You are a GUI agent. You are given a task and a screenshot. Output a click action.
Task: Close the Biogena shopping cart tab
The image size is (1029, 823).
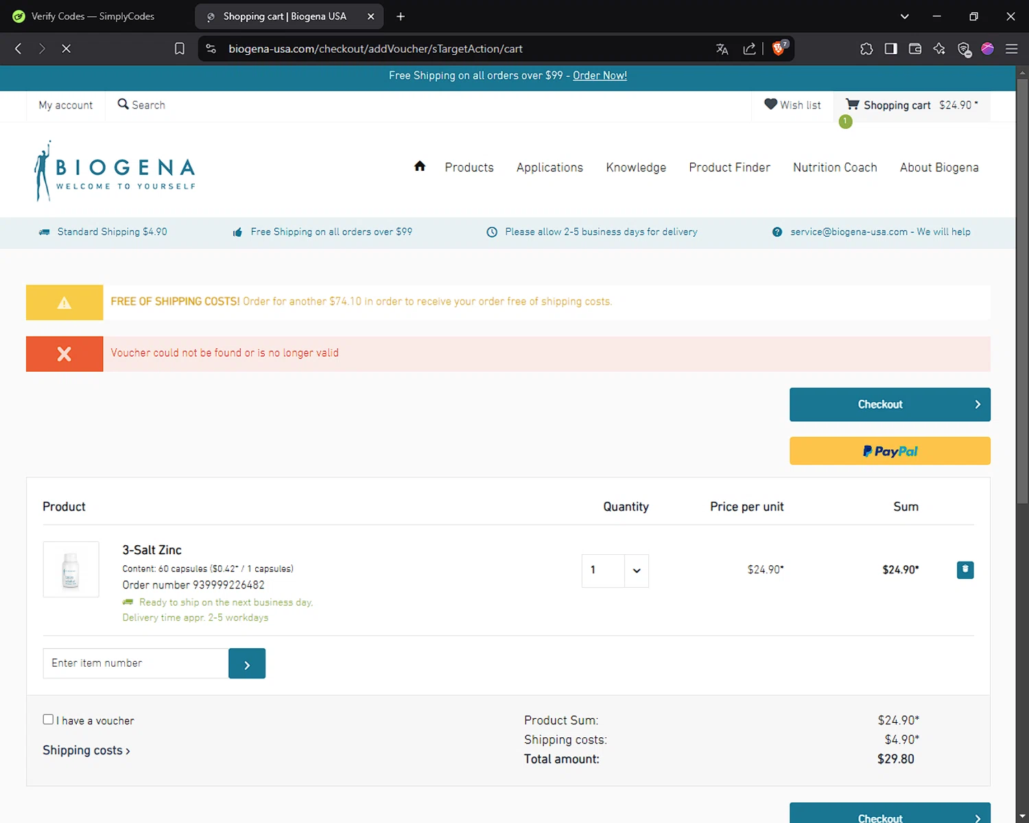click(371, 16)
